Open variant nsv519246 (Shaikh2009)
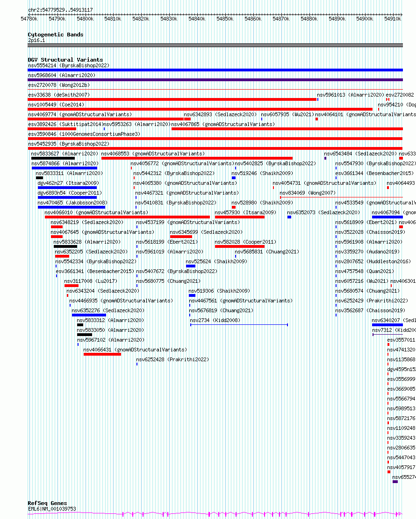 coord(262,174)
